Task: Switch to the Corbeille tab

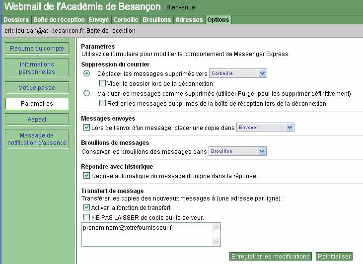Action: pos(126,20)
